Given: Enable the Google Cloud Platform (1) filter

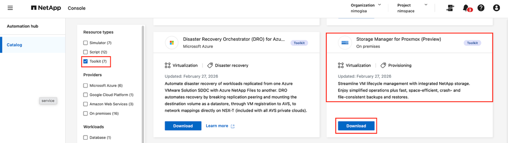Looking at the screenshot, I should (x=85, y=95).
